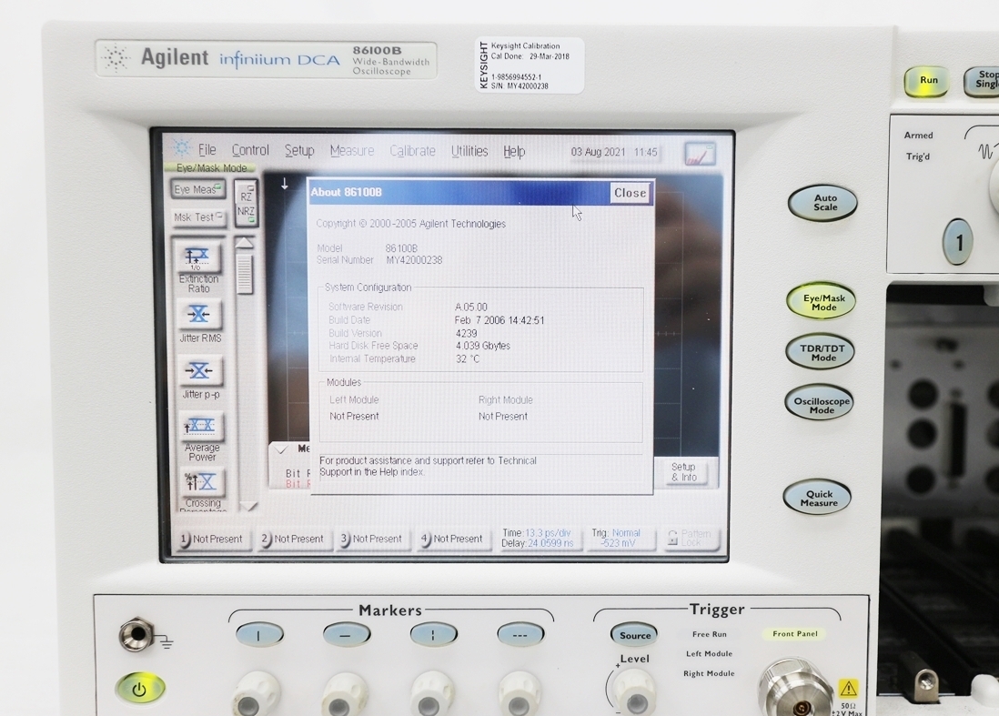Close the About 86100B dialog
This screenshot has width=999, height=716.
coord(631,193)
